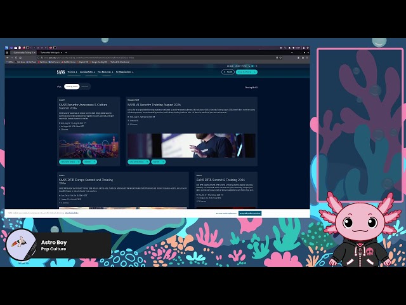The width and height of the screenshot is (406, 305).
Task: Open the Google Hacking DB bookmark
Action: (x=98, y=62)
